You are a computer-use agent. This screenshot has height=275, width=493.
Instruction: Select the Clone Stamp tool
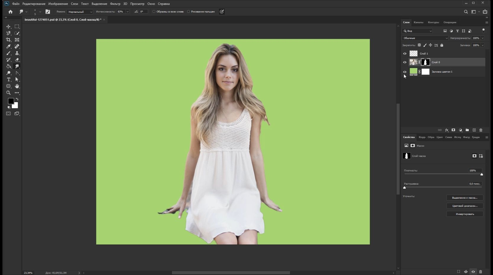coord(17,53)
